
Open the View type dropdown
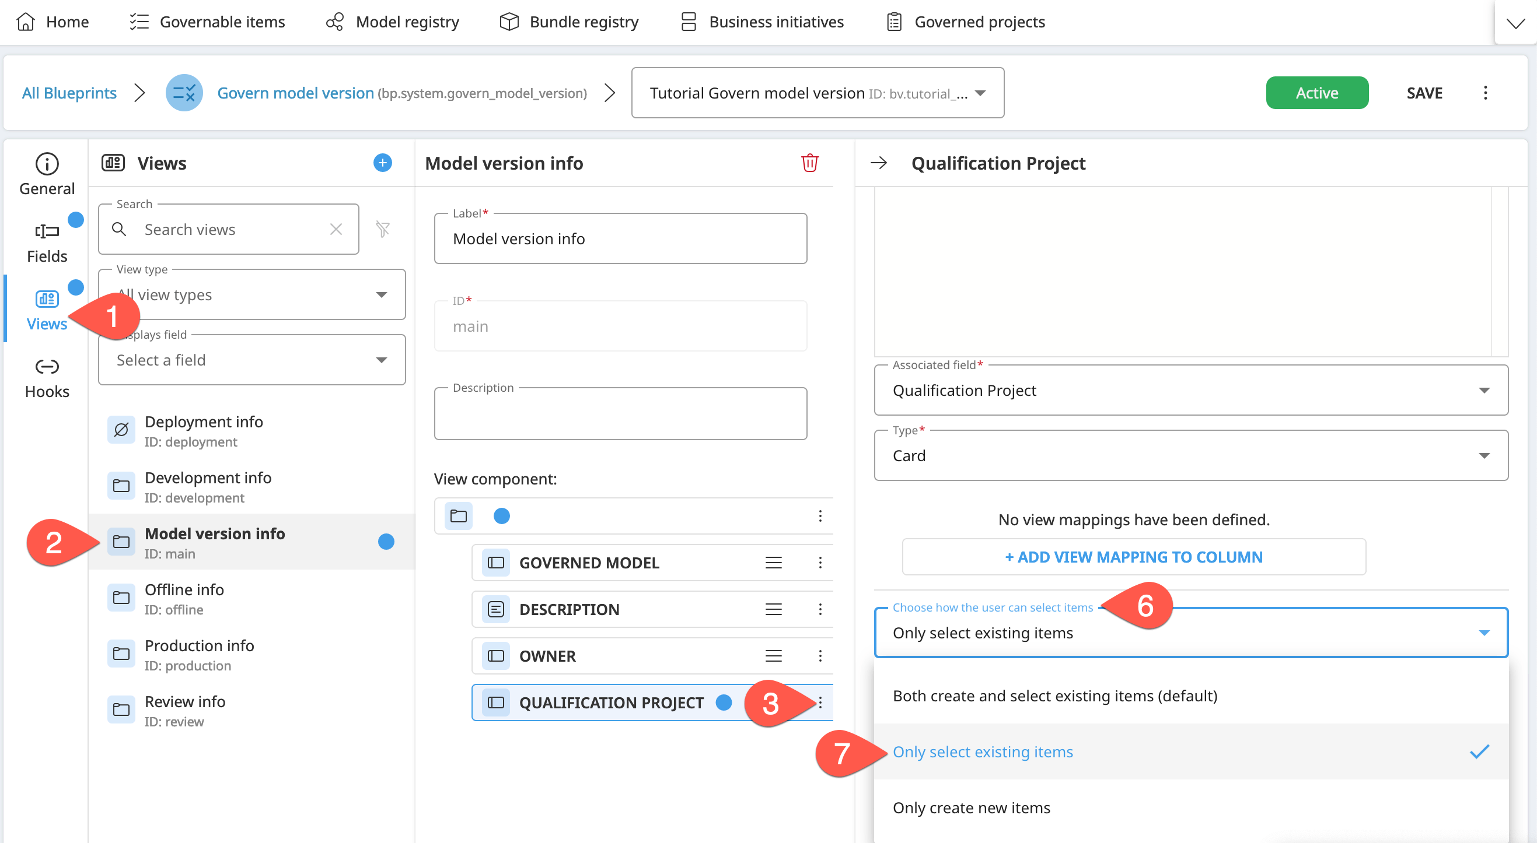coord(252,294)
